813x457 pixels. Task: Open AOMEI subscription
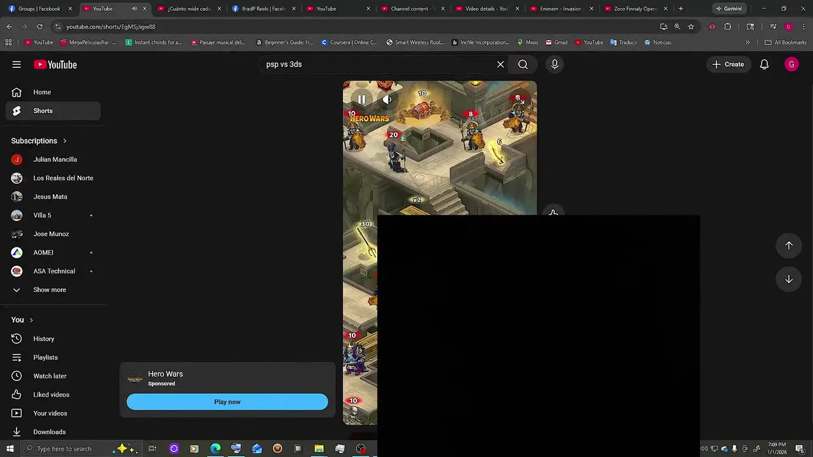point(53,253)
